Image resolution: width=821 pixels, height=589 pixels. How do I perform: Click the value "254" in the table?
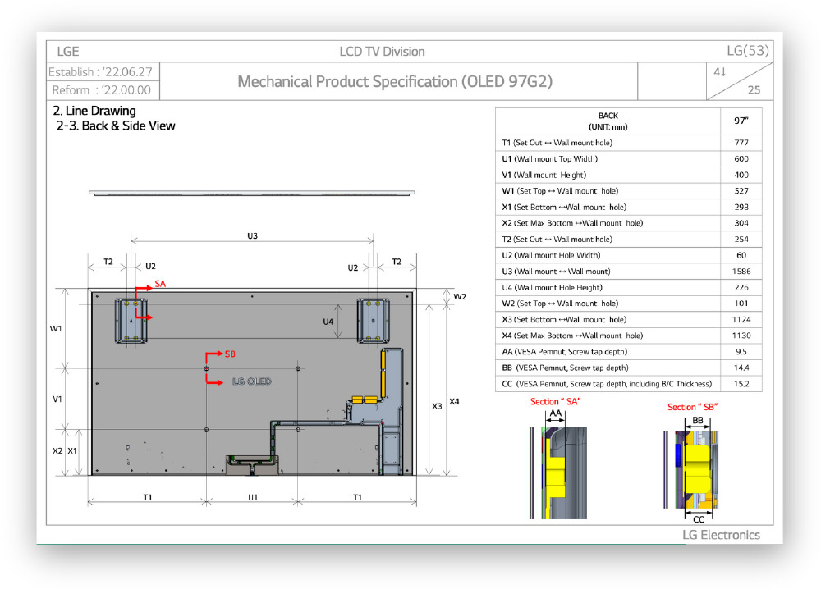tap(741, 240)
